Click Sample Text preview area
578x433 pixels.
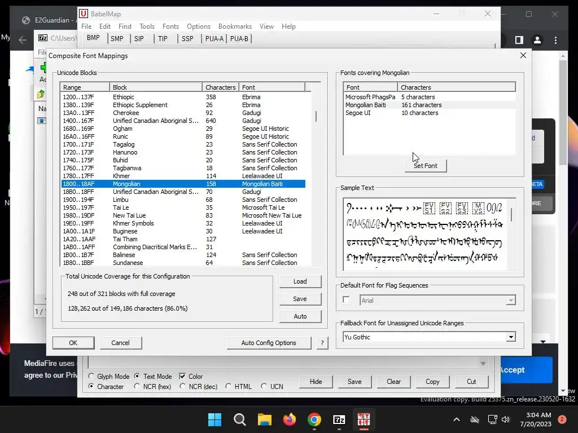[425, 234]
